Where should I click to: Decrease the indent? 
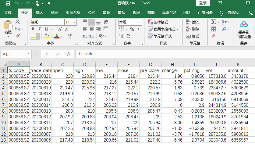[85, 36]
